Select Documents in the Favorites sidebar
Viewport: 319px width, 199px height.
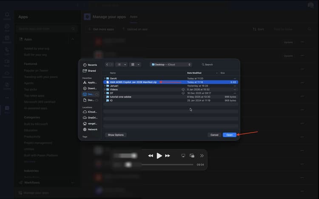tap(90, 100)
